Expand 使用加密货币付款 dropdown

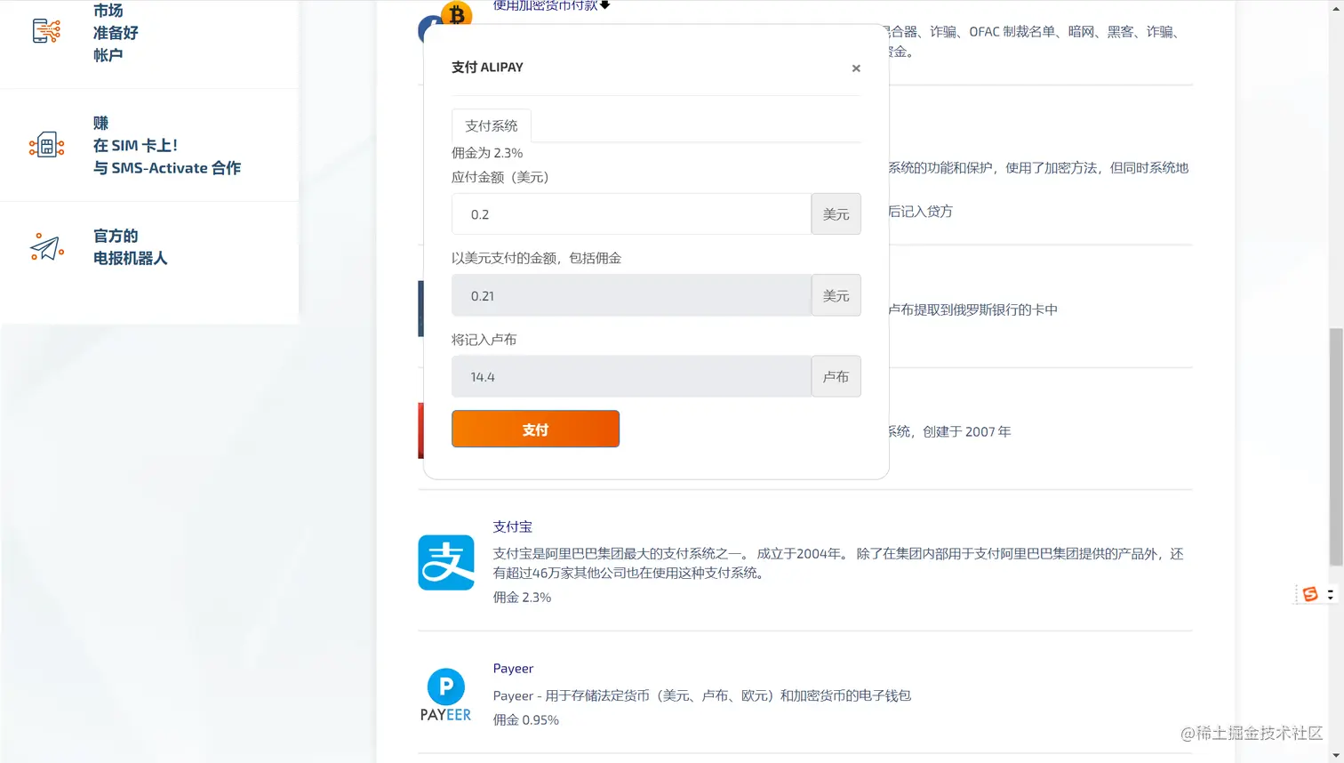551,5
